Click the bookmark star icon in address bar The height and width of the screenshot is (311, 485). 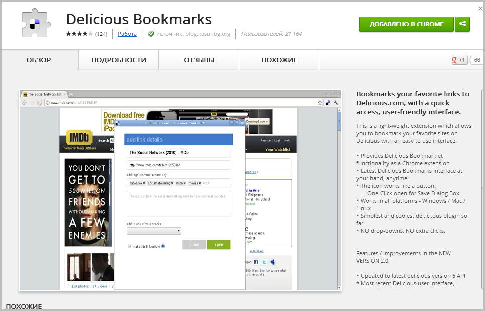pyautogui.click(x=320, y=103)
